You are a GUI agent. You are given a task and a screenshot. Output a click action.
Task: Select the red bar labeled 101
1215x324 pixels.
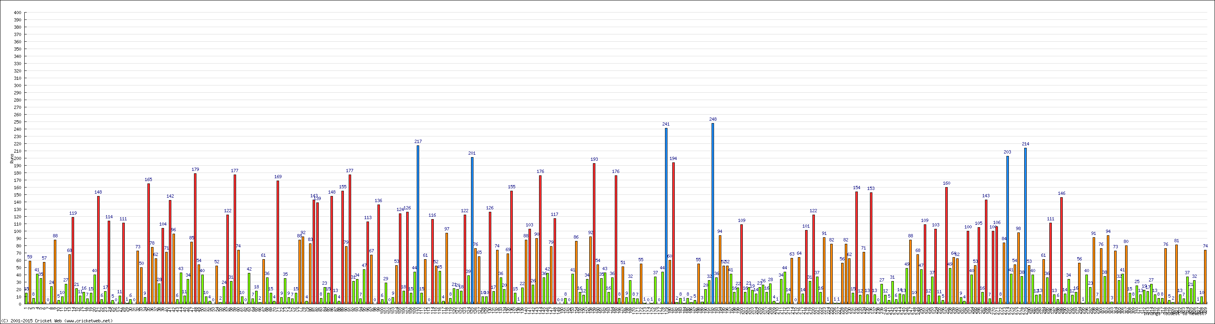(x=806, y=267)
